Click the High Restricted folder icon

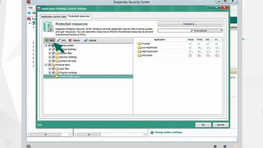[x=139, y=51]
